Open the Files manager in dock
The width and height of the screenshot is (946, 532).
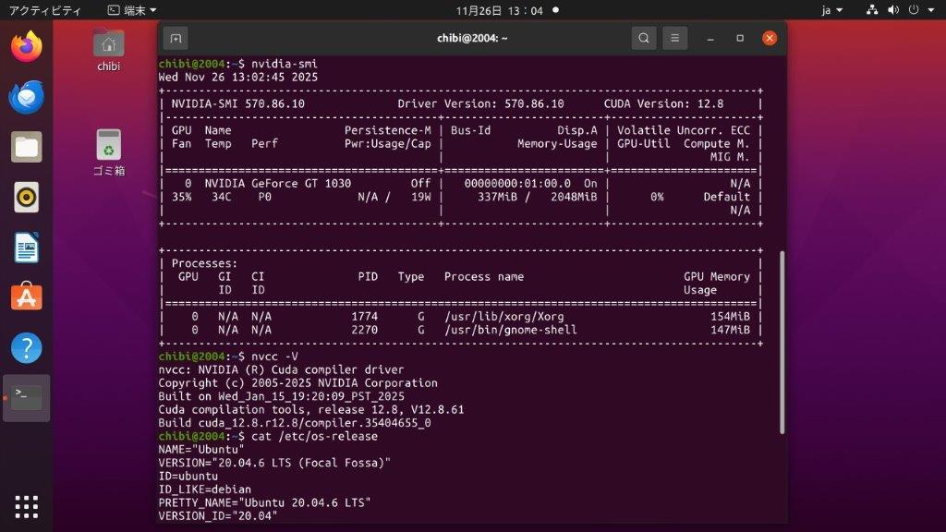(27, 147)
